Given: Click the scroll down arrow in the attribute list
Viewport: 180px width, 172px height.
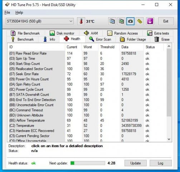Looking at the screenshot, I should pyautogui.click(x=169, y=139).
